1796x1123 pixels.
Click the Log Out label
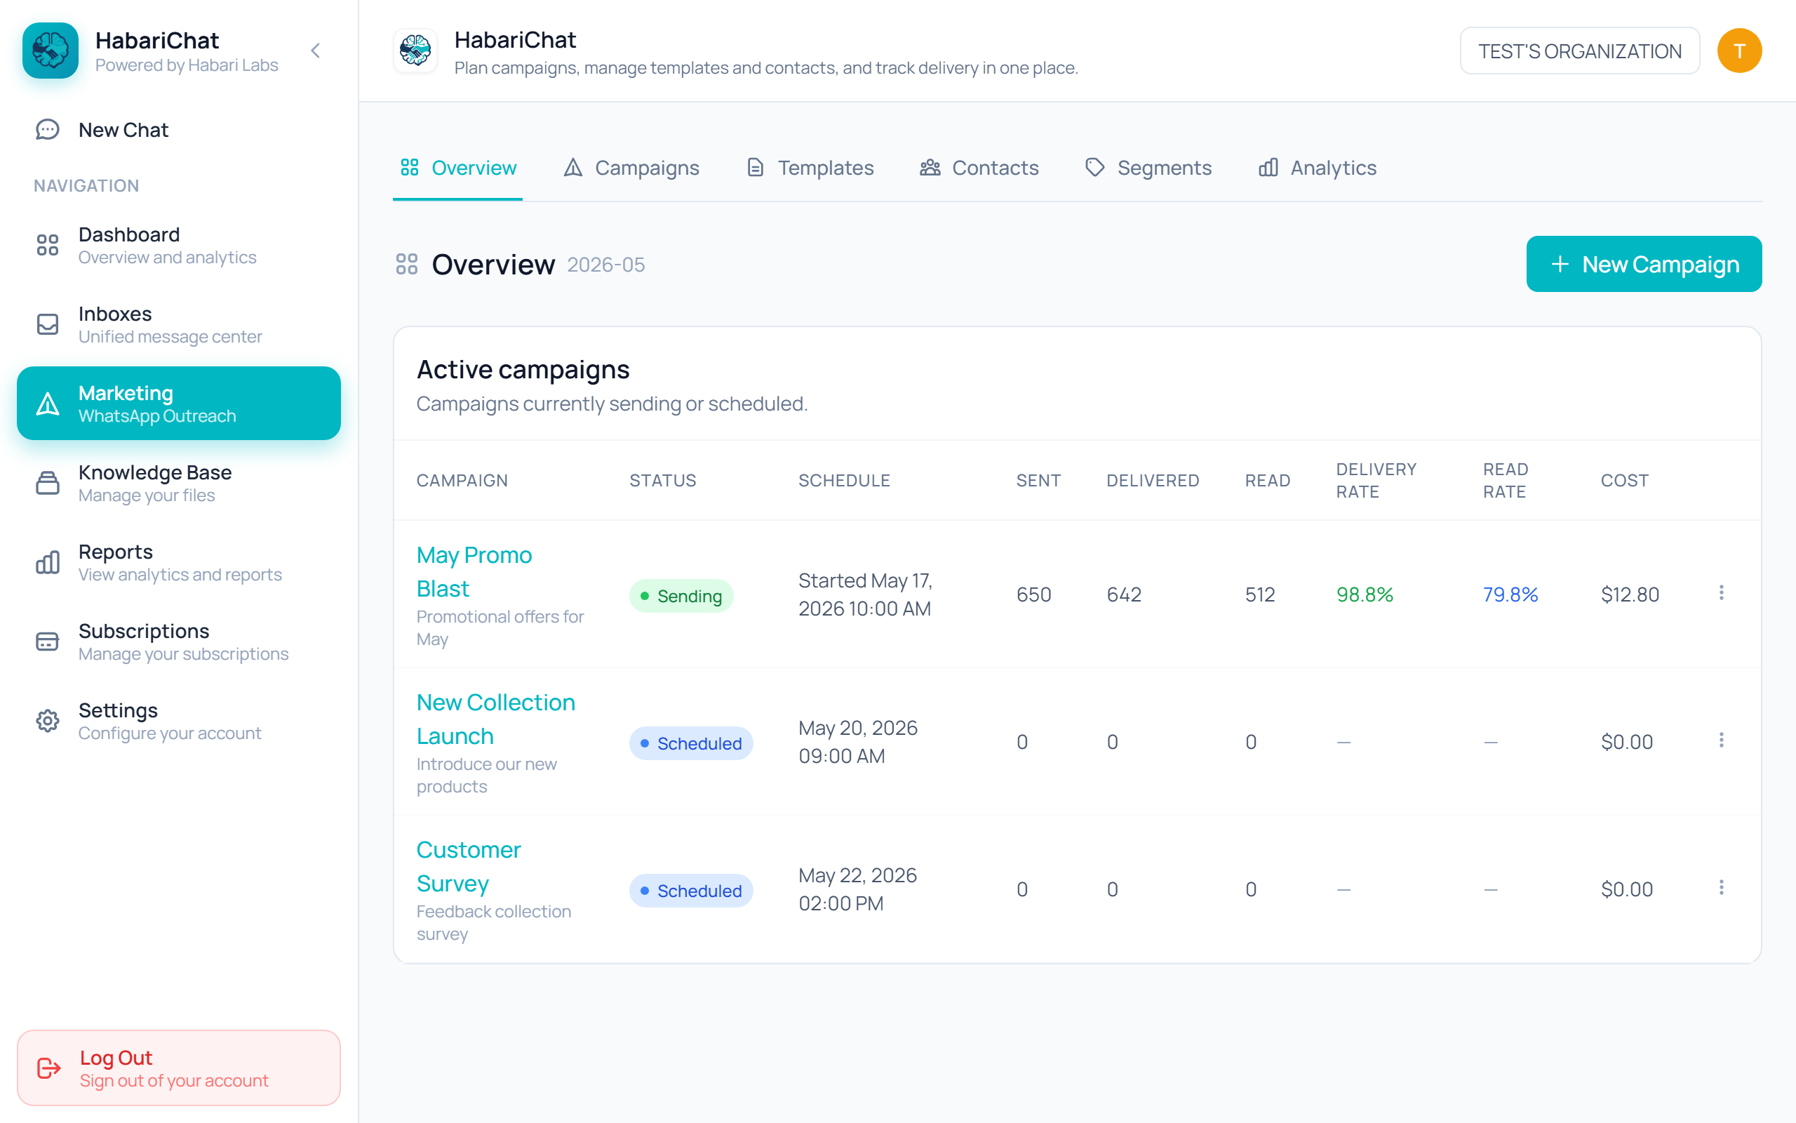116,1058
